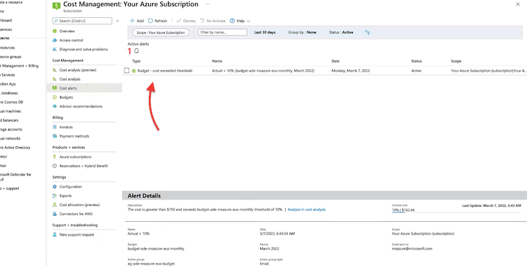
Task: Click 'Budget - cost exceeded threshold' type cell
Action: point(165,71)
